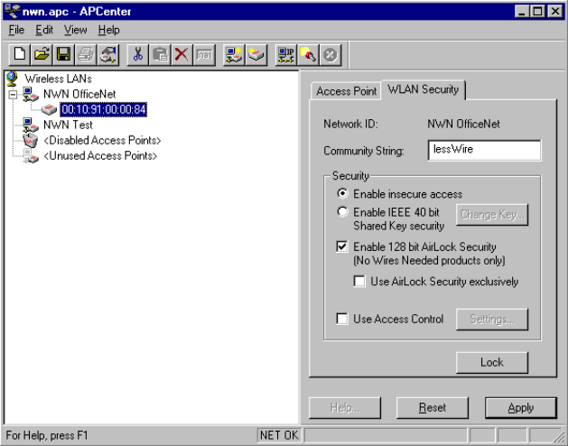
Task: Check Use Access Control box
Action: 342,319
